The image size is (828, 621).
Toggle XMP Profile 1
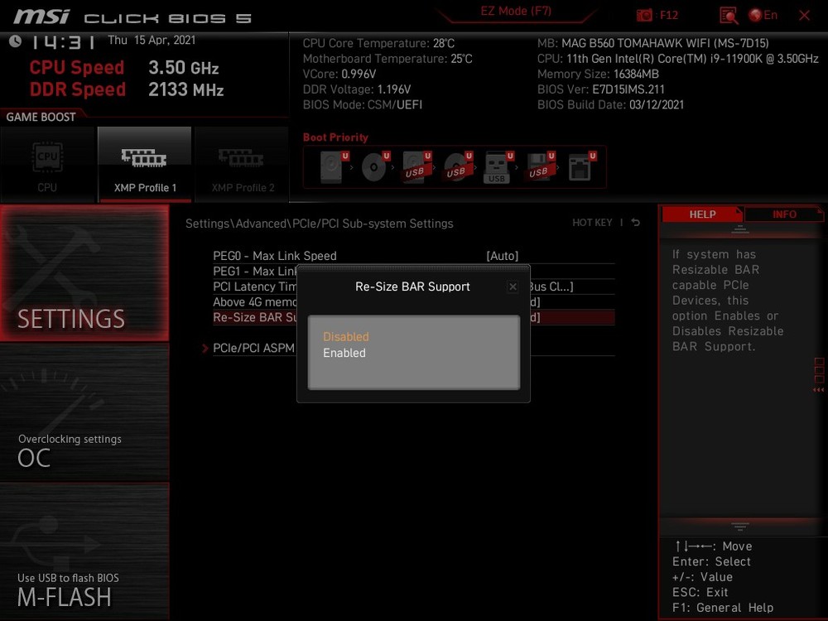145,164
